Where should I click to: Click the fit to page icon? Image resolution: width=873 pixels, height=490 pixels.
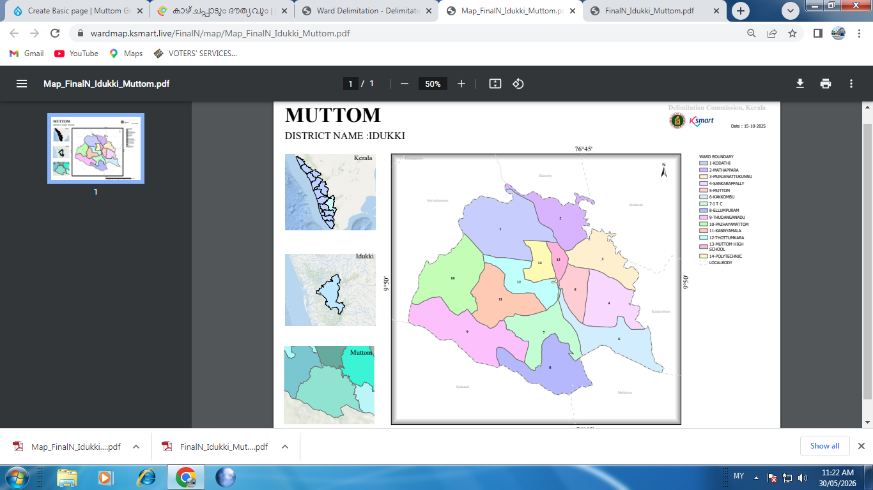495,84
